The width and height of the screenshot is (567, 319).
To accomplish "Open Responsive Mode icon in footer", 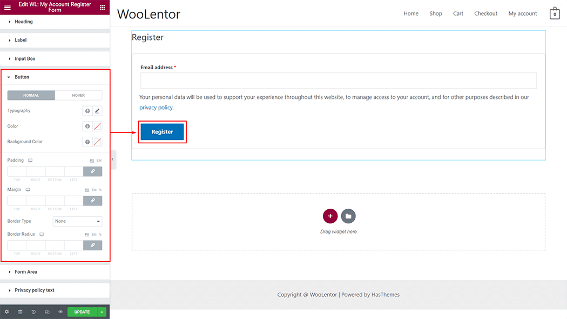I will tap(47, 312).
